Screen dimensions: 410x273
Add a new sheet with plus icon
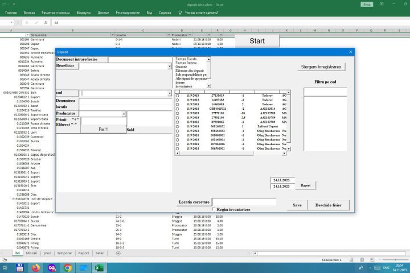118,253
